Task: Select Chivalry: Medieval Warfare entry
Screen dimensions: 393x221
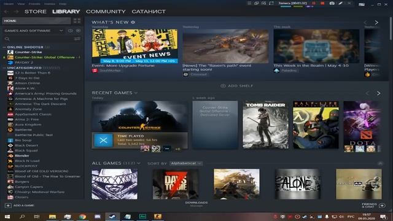Action: click(39, 192)
